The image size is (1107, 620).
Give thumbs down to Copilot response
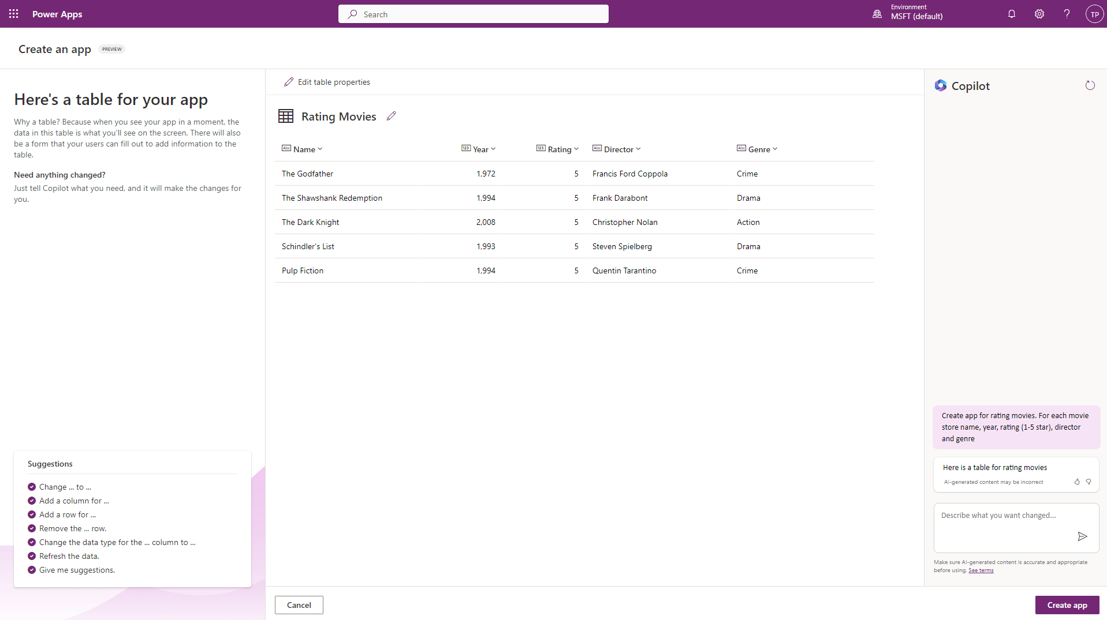click(x=1089, y=482)
